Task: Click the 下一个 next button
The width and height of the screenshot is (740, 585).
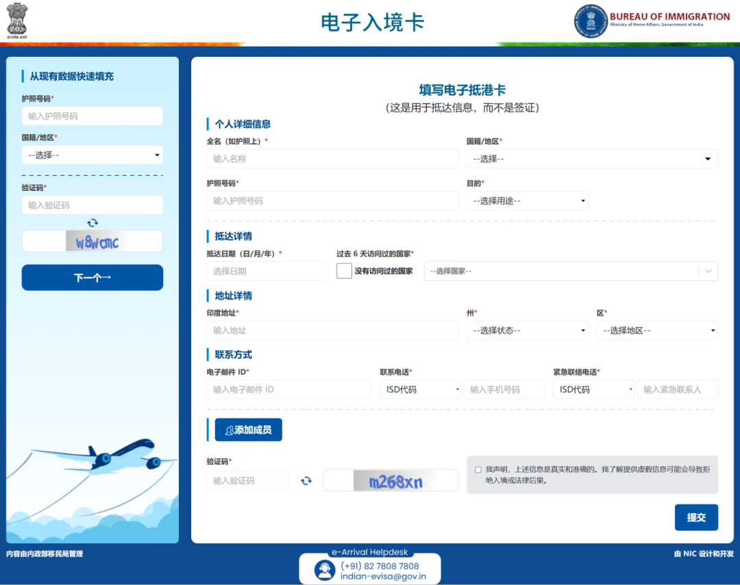Action: click(x=92, y=278)
